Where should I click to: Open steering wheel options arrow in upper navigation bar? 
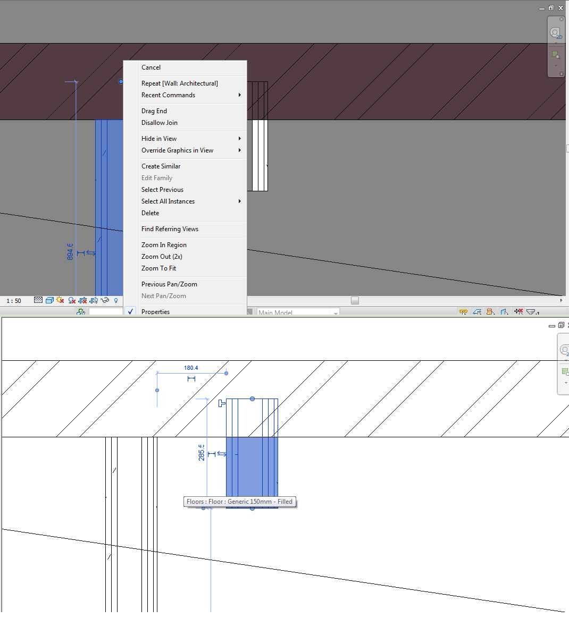(556, 43)
